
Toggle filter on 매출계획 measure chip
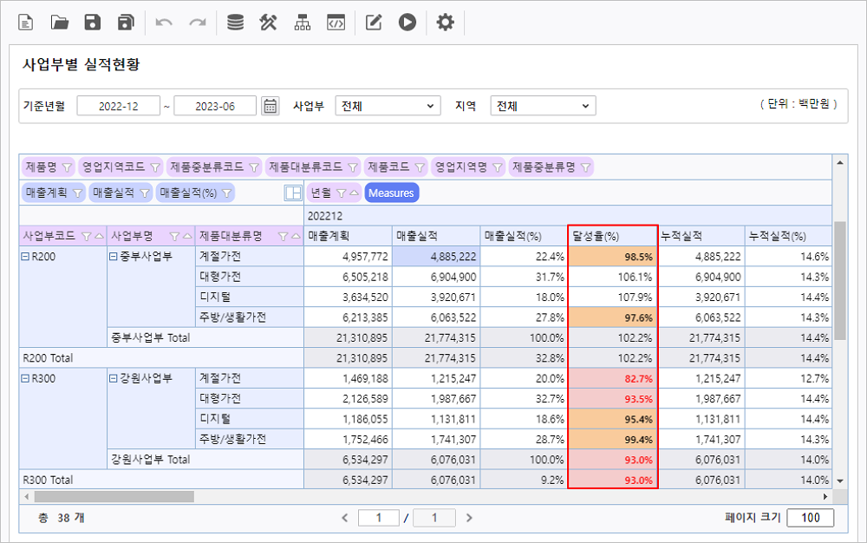76,193
